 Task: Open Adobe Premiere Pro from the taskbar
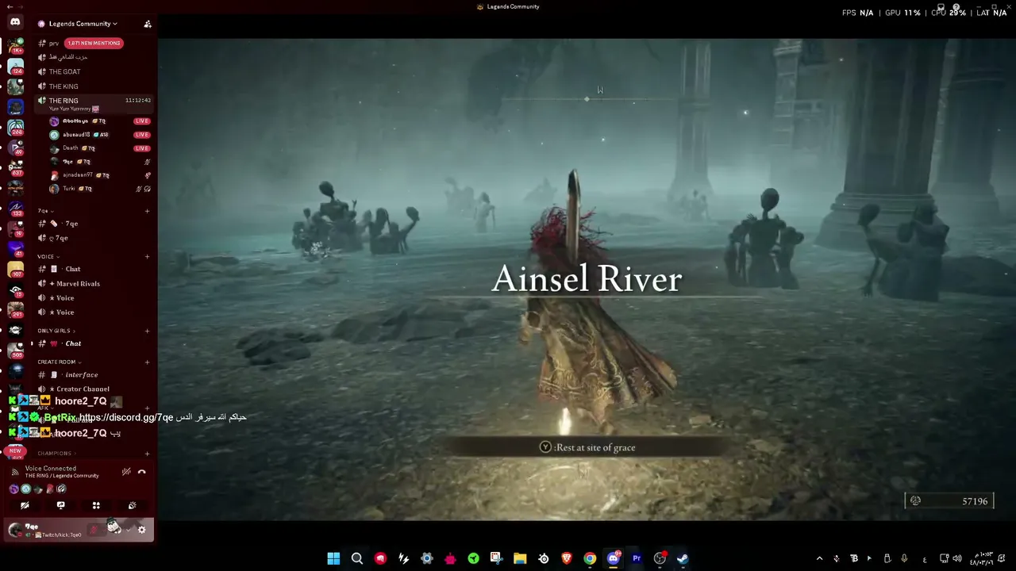click(x=637, y=558)
